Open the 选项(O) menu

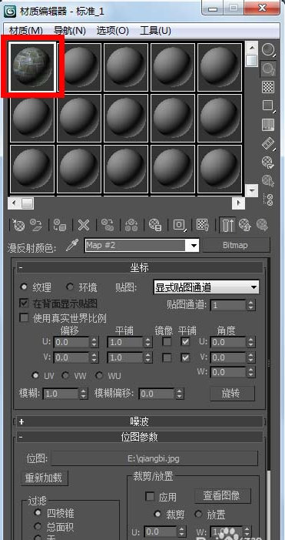click(x=113, y=31)
